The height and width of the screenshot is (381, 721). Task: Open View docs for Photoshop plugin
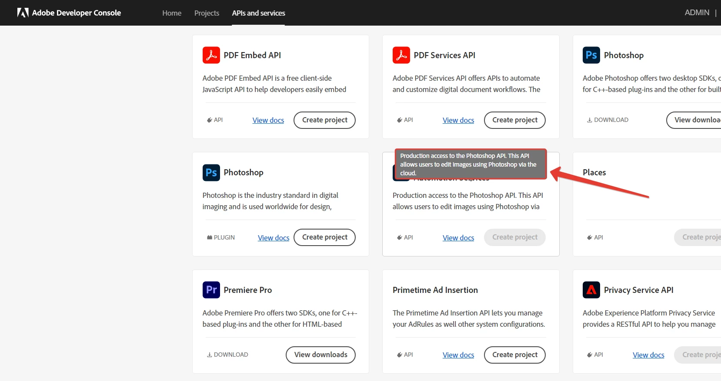(274, 238)
